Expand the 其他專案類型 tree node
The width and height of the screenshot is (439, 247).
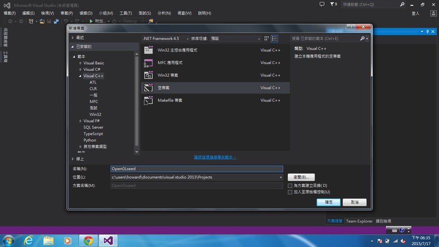coord(80,147)
